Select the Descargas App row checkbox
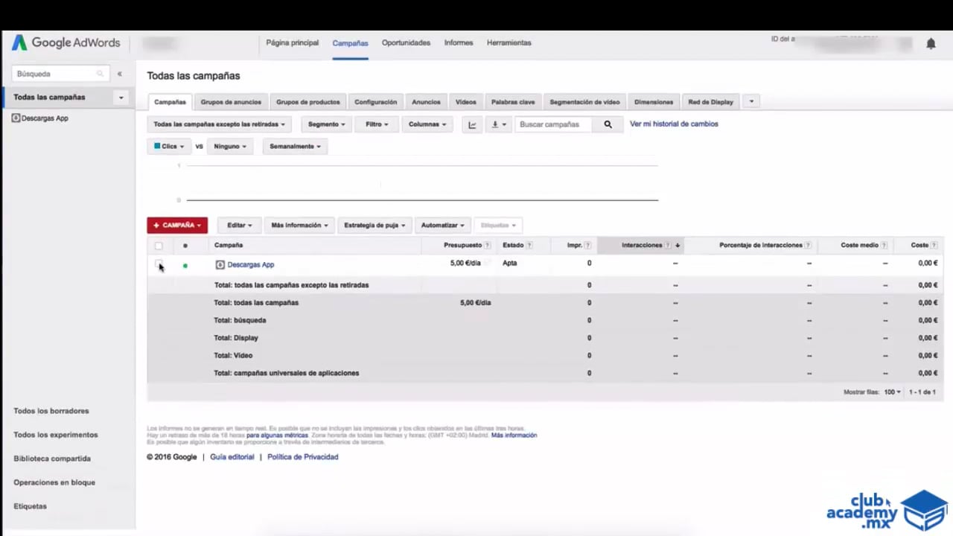 pyautogui.click(x=159, y=264)
